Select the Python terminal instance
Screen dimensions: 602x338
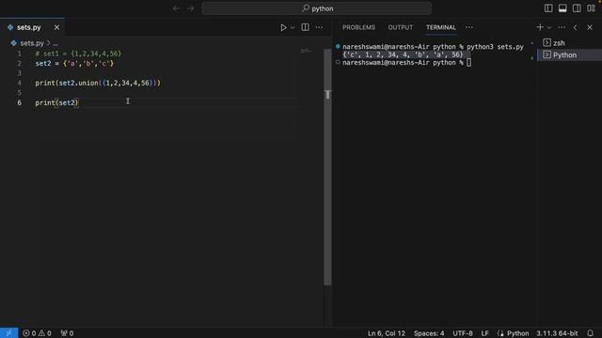point(570,54)
